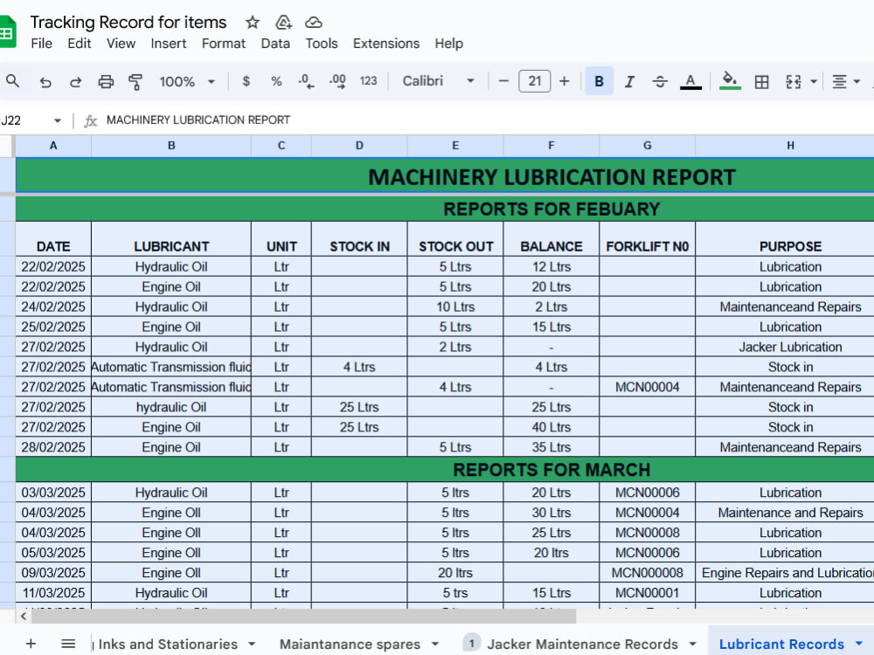
Task: Activate the paint format tool
Action: click(x=135, y=82)
